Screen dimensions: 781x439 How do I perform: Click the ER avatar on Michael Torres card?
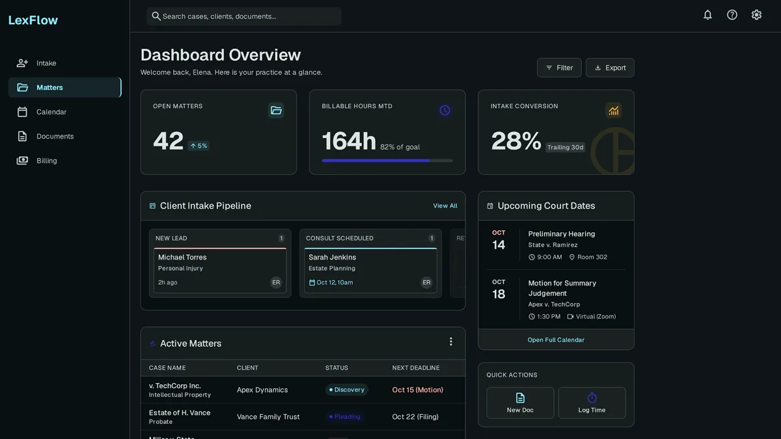[x=276, y=282]
